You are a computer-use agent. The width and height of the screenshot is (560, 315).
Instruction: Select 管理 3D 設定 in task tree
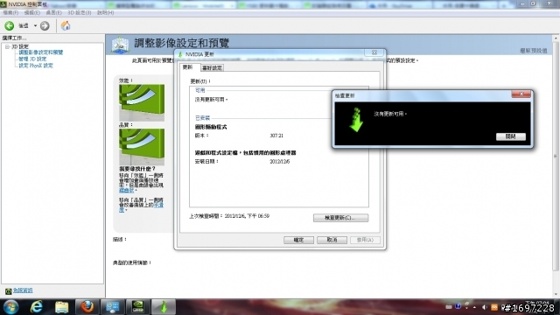(x=32, y=59)
